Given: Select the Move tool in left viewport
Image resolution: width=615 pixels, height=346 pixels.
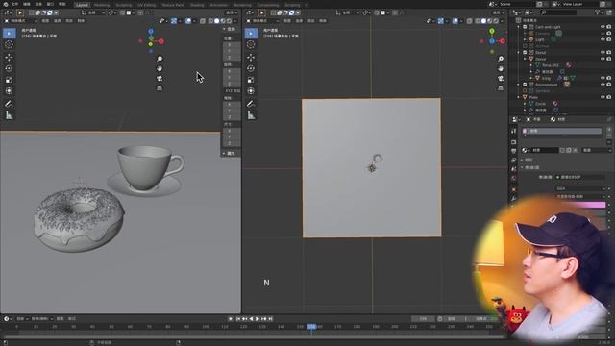Looking at the screenshot, I should [9, 58].
